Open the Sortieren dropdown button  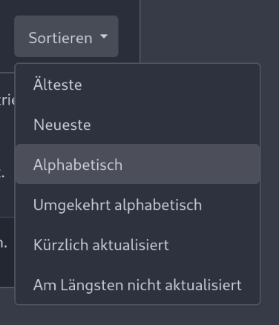tap(66, 36)
